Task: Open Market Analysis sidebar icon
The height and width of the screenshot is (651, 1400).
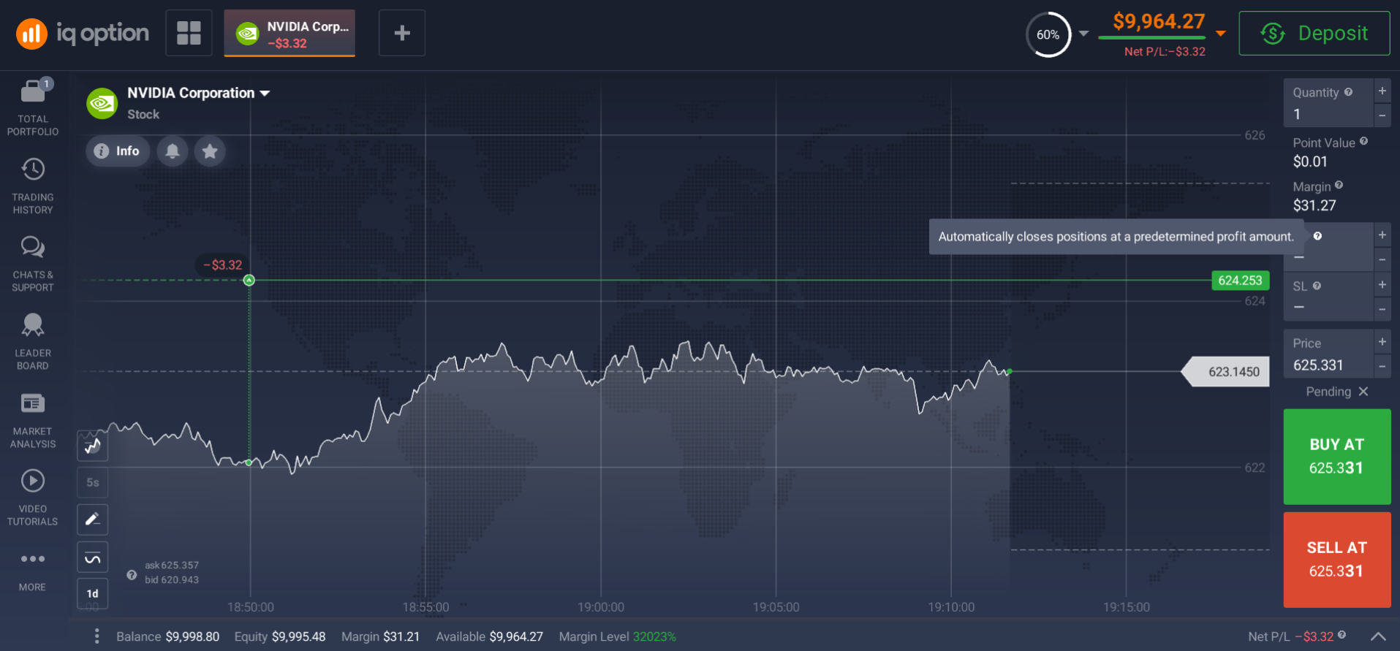Action: [33, 403]
